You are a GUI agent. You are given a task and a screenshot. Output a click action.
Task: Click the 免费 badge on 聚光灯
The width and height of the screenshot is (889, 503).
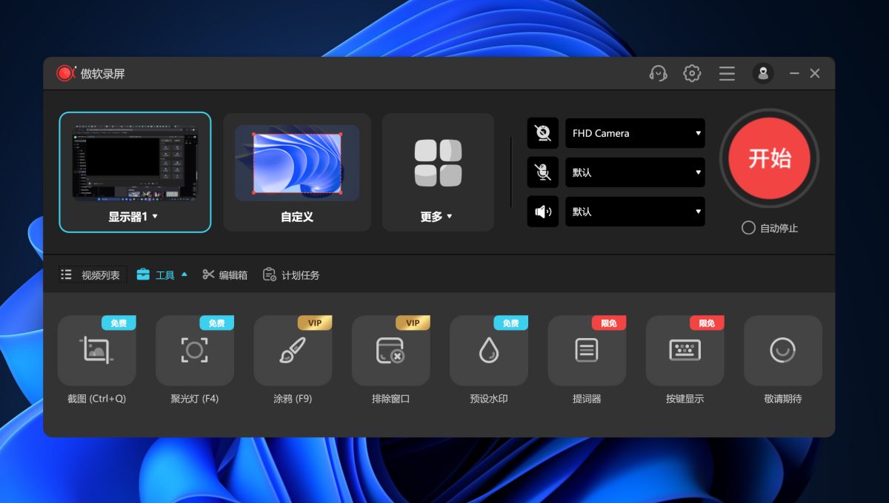click(216, 323)
